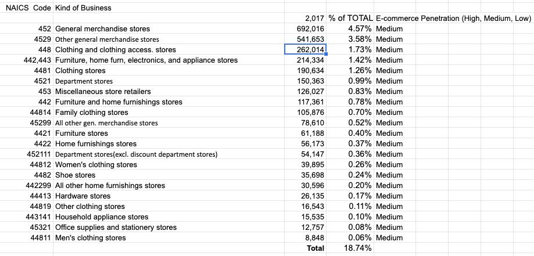Screen dimensions: 534x256
Task: Select the value 78,610
Action: [305, 123]
